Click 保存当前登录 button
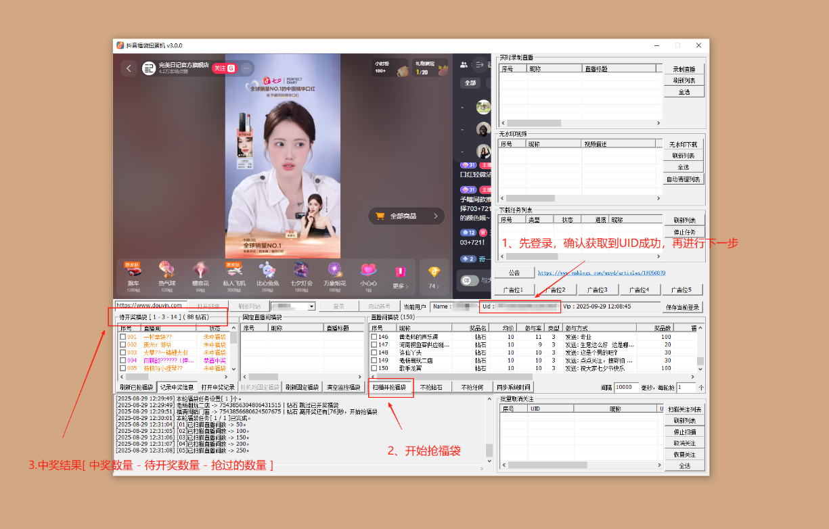829x529 pixels. [683, 306]
